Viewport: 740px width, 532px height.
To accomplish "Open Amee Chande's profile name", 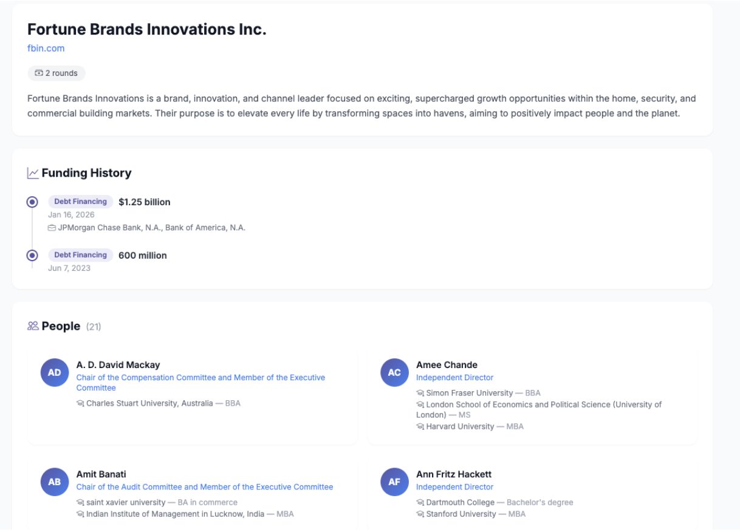I will [447, 365].
